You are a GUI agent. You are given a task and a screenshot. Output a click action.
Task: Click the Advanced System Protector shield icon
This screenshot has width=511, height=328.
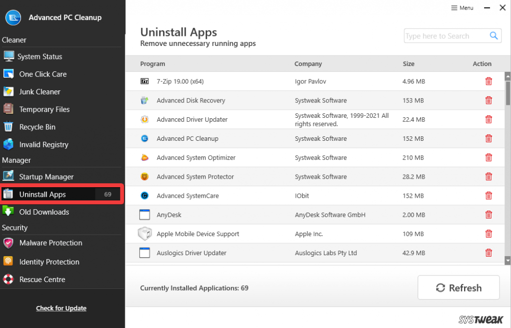(144, 177)
